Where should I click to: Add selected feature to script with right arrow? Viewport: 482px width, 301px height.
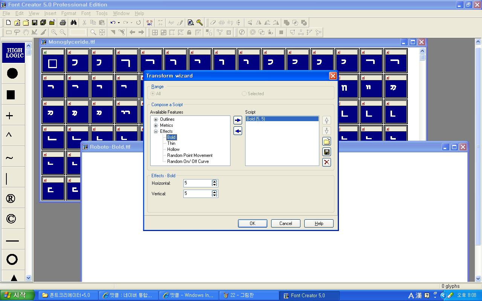pos(238,120)
